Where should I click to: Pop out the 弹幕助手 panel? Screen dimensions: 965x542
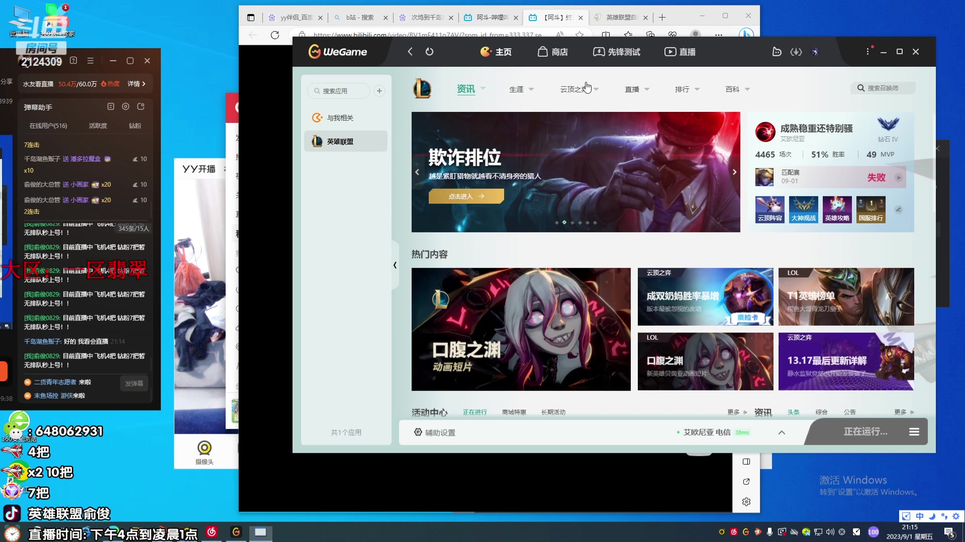[141, 106]
